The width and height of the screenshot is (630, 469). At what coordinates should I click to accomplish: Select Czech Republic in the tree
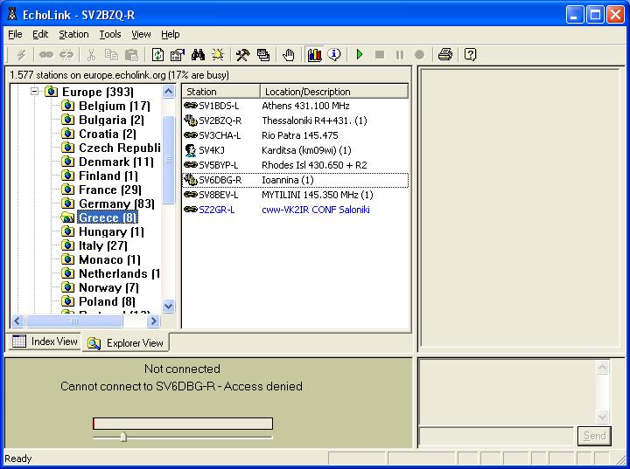click(x=120, y=148)
